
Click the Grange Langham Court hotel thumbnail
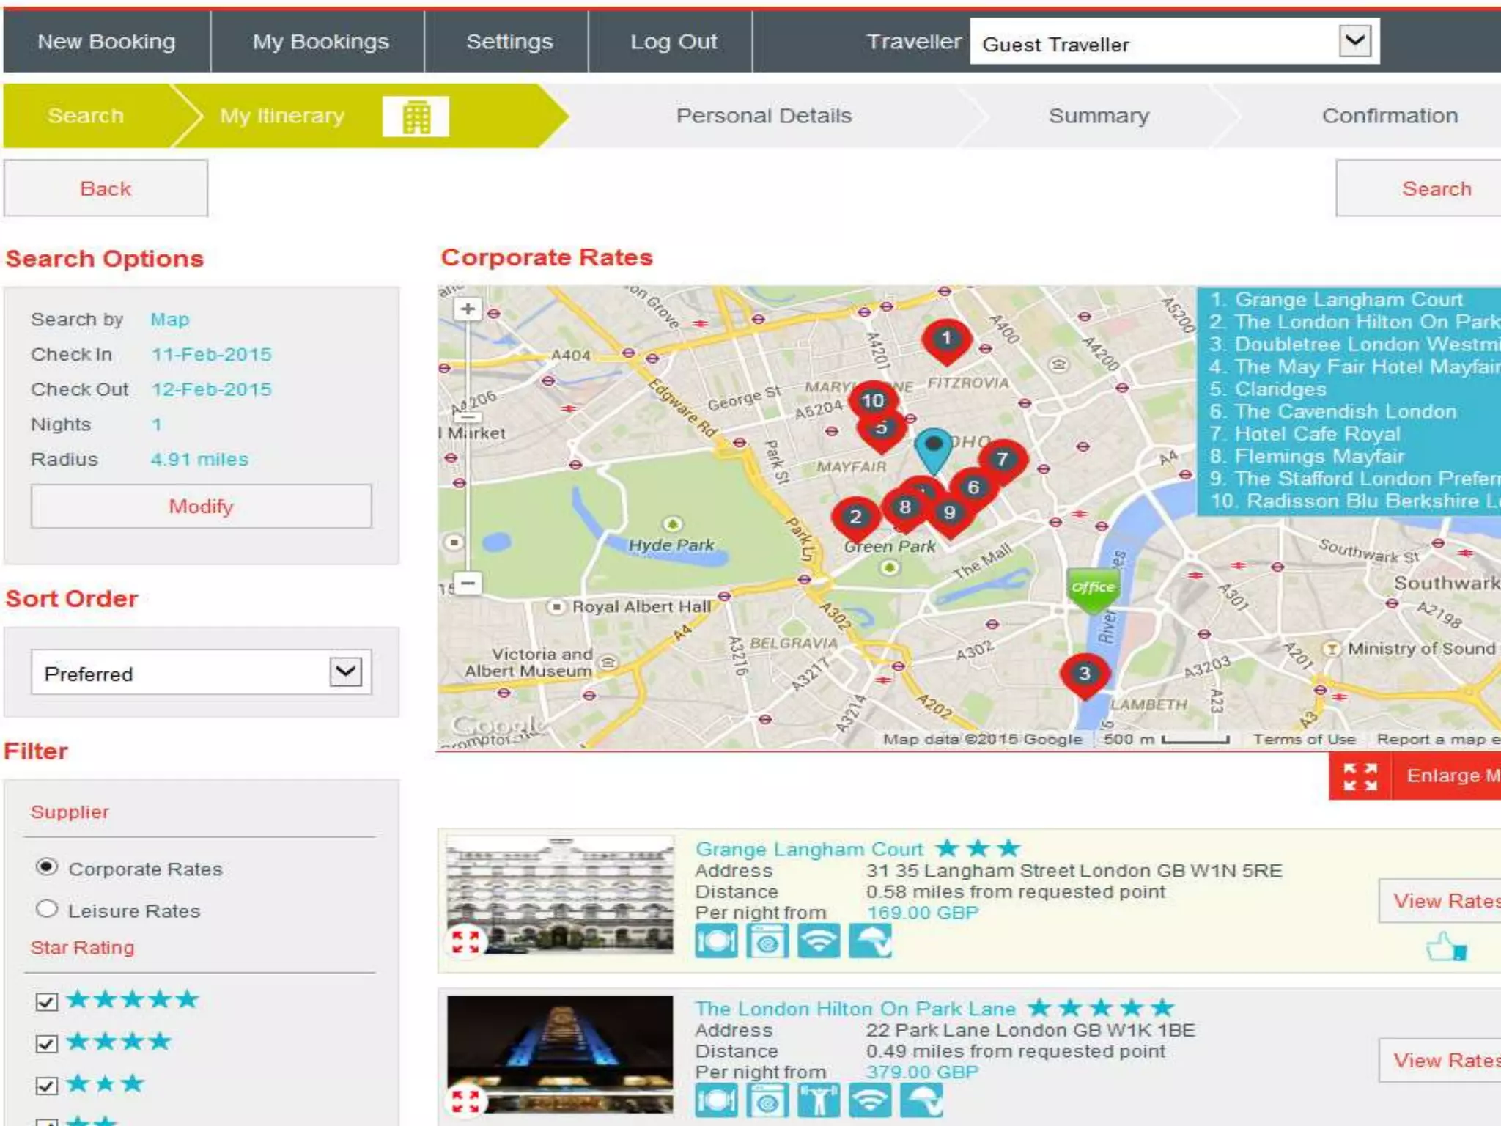coord(560,894)
